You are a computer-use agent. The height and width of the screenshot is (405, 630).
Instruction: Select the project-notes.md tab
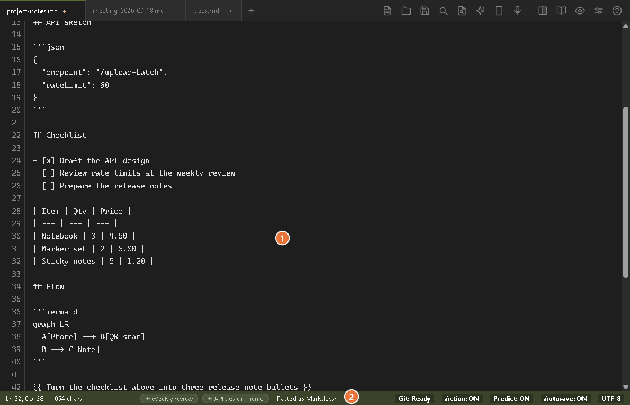point(32,11)
